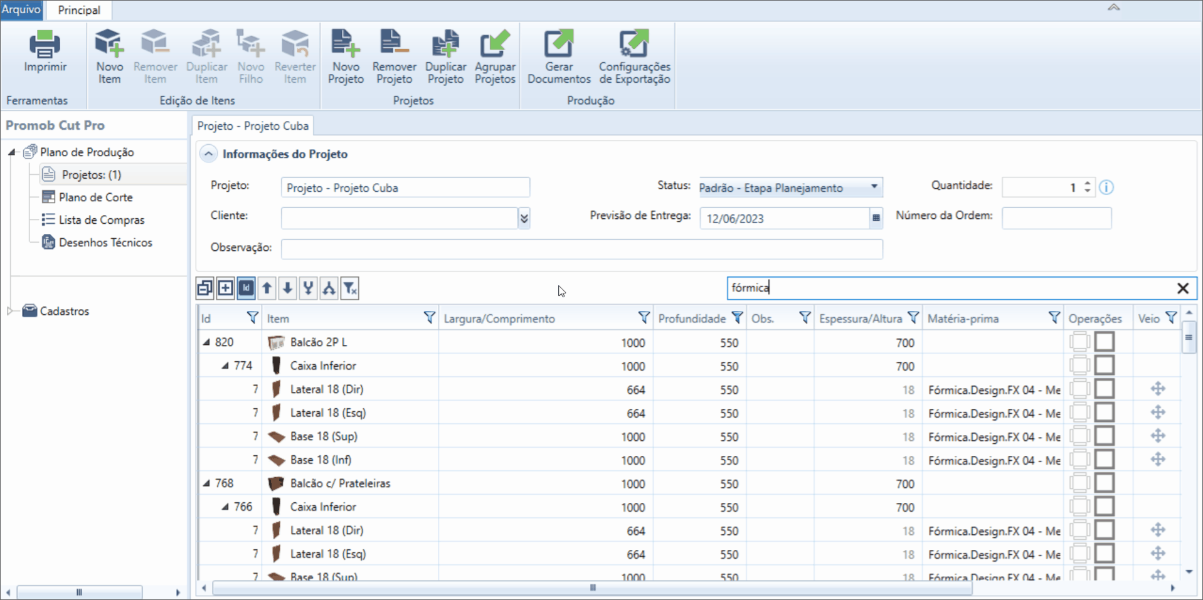This screenshot has width=1203, height=600.
Task: Open Lista de Compras in the tree
Action: (102, 219)
